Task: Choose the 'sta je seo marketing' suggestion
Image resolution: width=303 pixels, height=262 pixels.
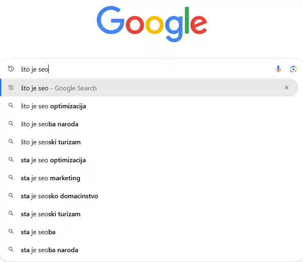Action: pos(50,178)
